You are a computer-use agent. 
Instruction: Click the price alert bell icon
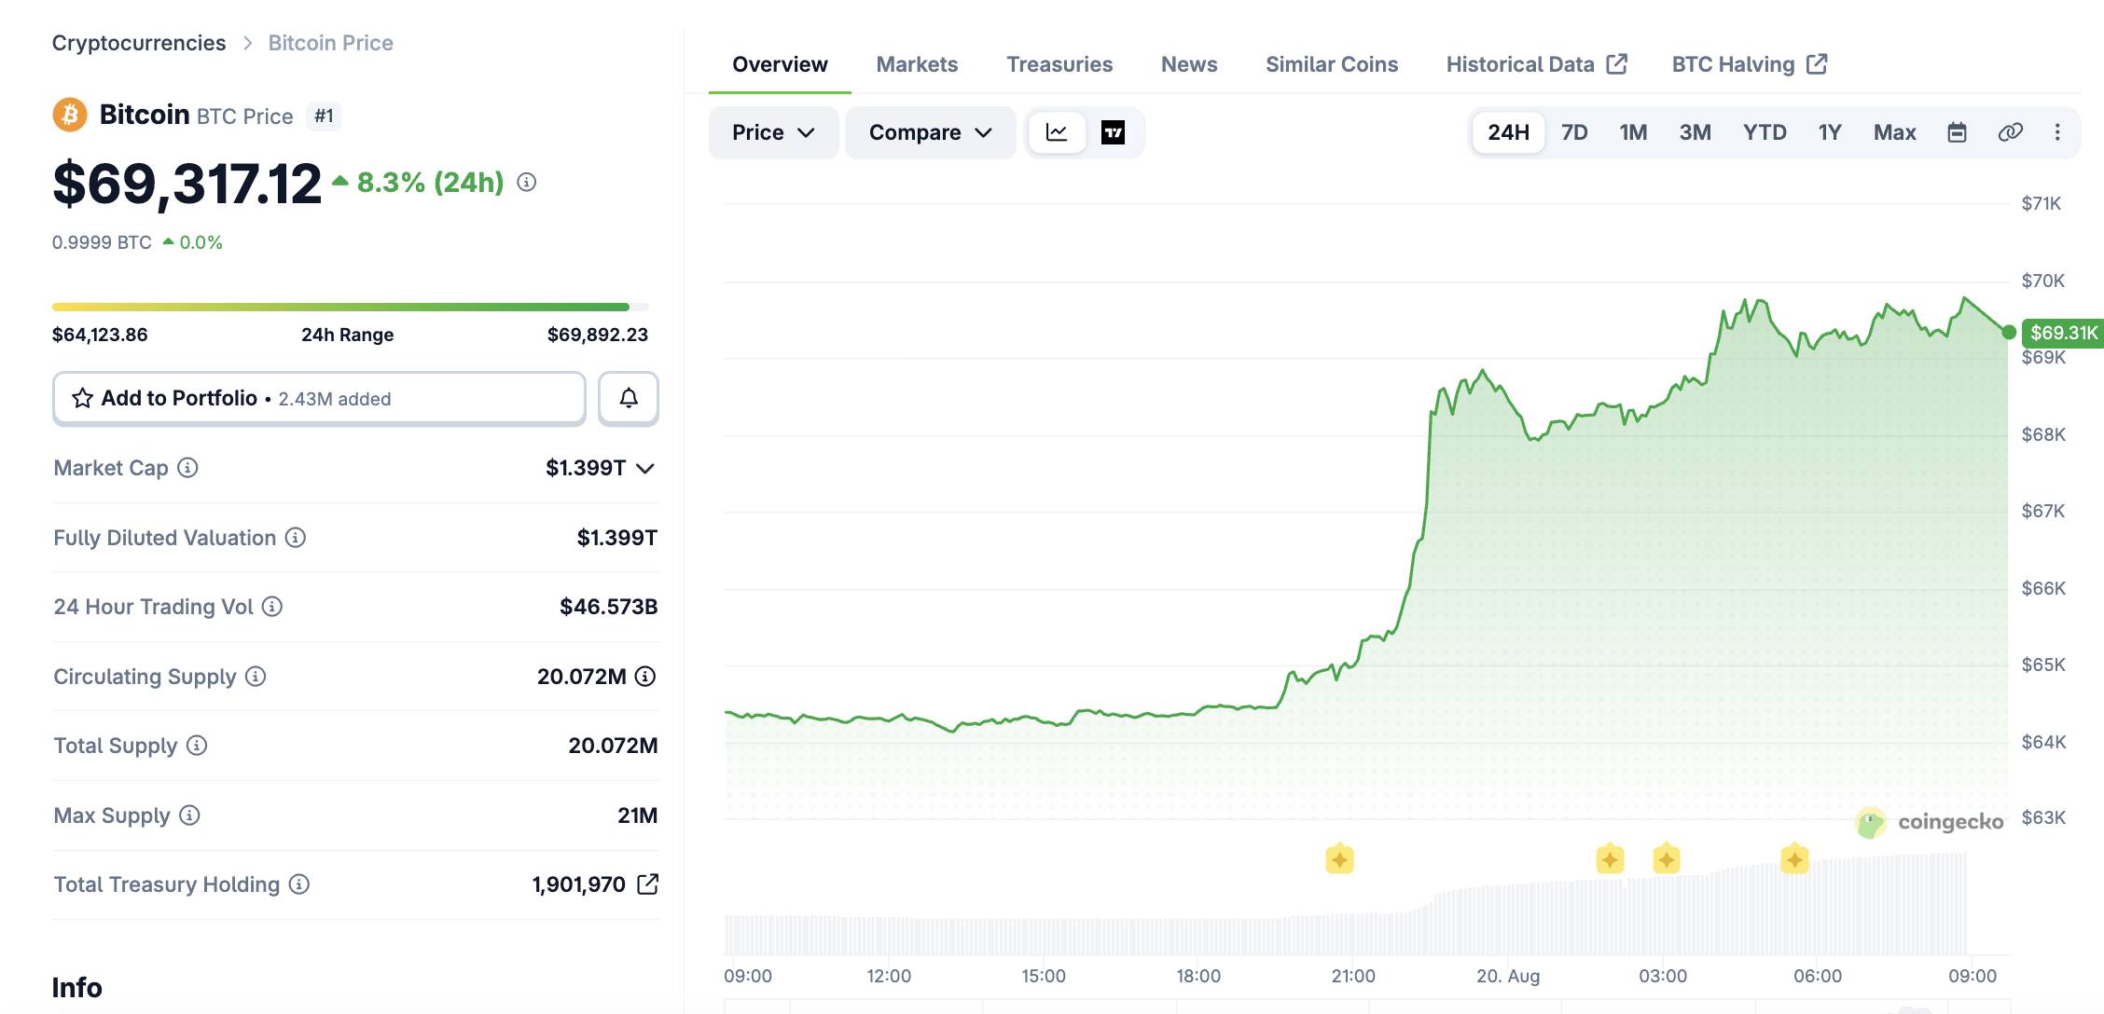[629, 399]
